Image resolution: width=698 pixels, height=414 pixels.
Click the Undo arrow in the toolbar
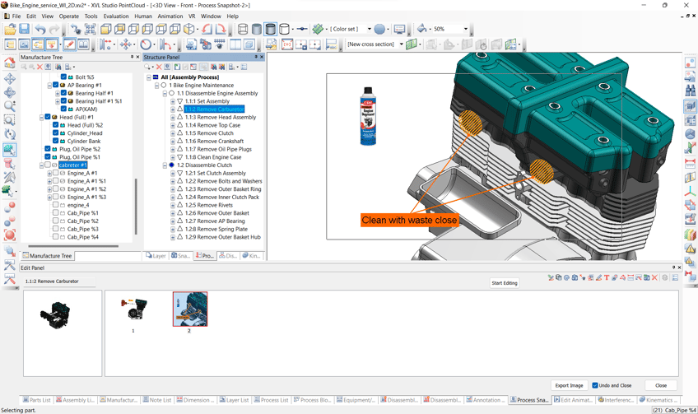pyautogui.click(x=41, y=30)
